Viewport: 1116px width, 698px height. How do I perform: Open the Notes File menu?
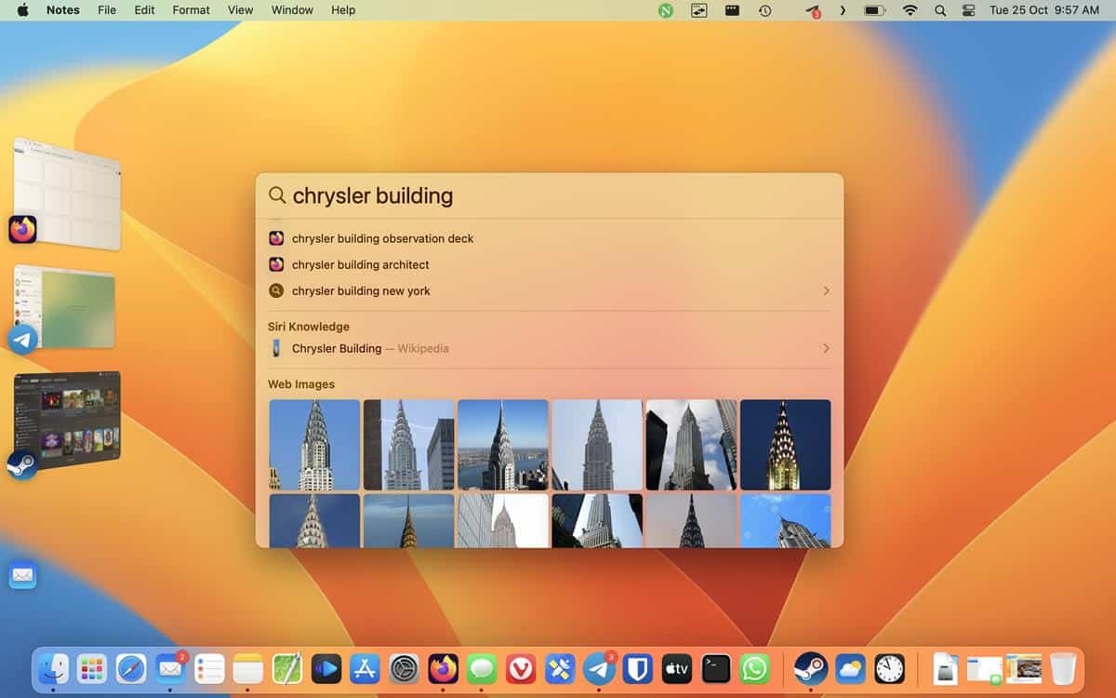[x=107, y=10]
